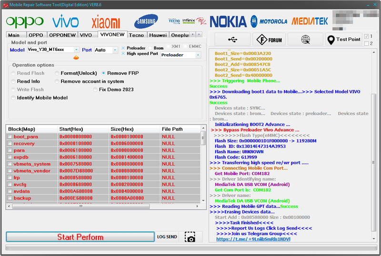Click the Start(Hex) column header

tap(83, 129)
